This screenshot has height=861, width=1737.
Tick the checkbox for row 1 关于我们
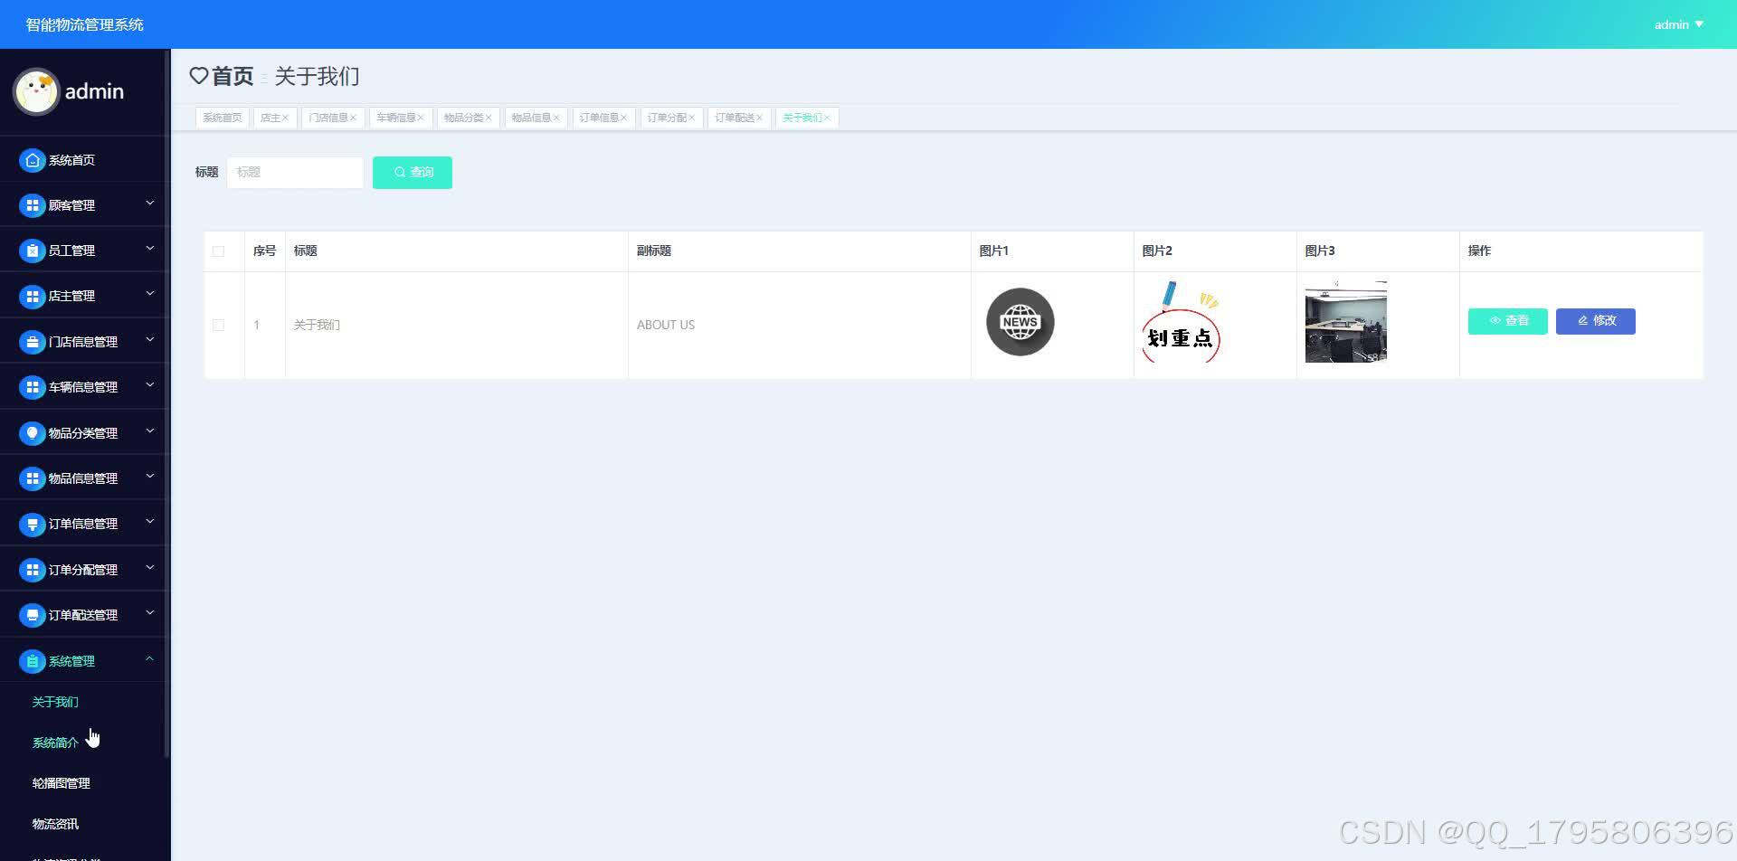218,325
